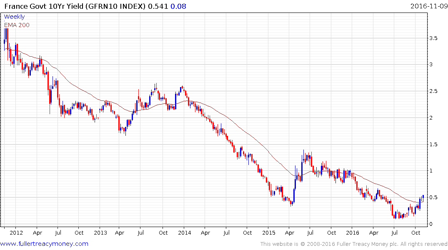Click the Fuller Treacy Money copyright notice
This screenshot has width=448, height=250.
(x=354, y=244)
